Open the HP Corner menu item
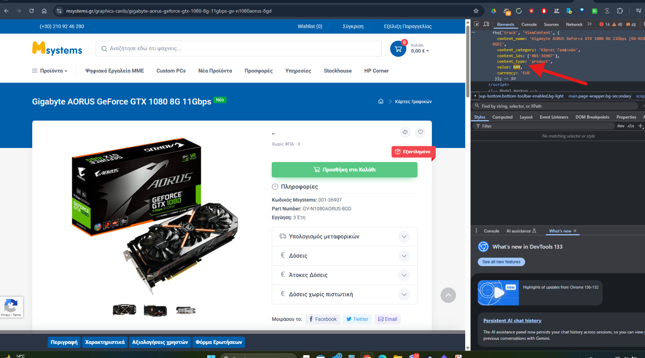Screen dimensions: 645x358 [377, 71]
